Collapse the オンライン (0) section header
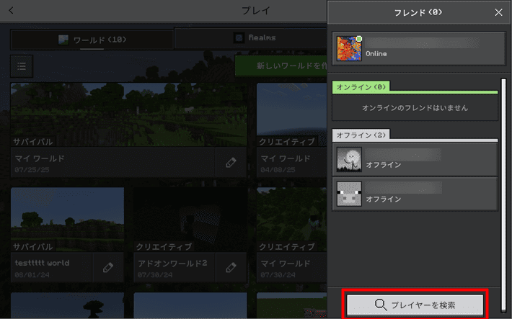The height and width of the screenshot is (319, 512). pos(361,87)
